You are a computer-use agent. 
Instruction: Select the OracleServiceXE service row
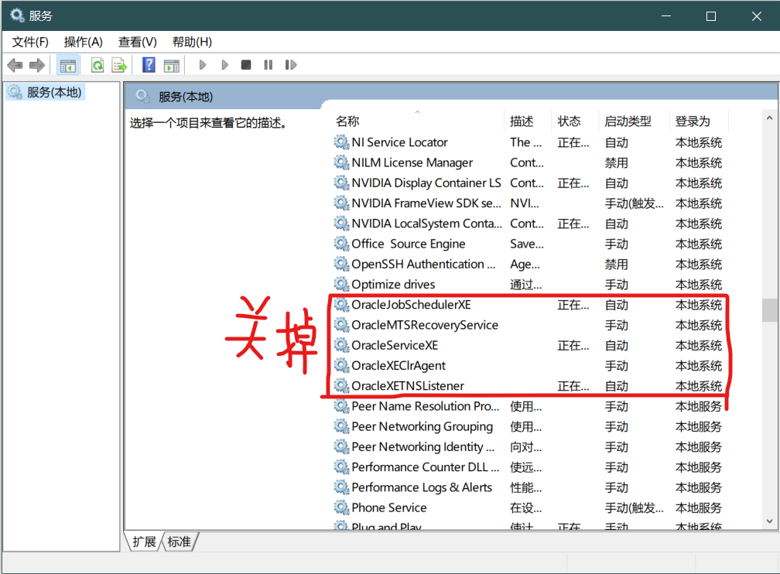395,345
